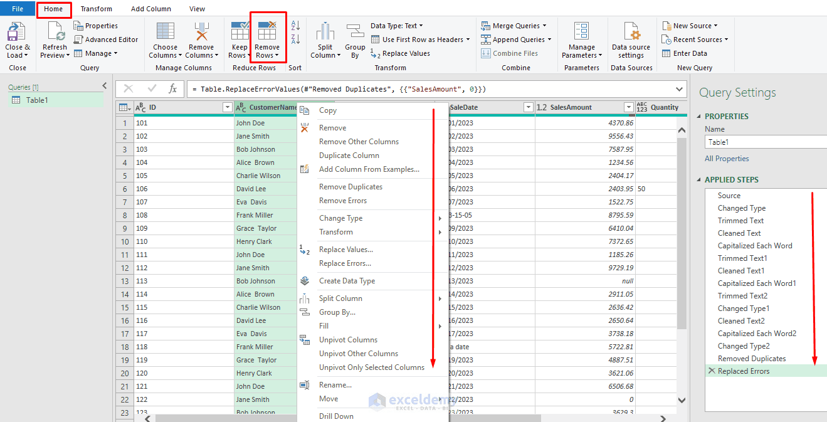The height and width of the screenshot is (422, 827).
Task: Click Replace Values in the ribbon
Action: click(x=400, y=53)
